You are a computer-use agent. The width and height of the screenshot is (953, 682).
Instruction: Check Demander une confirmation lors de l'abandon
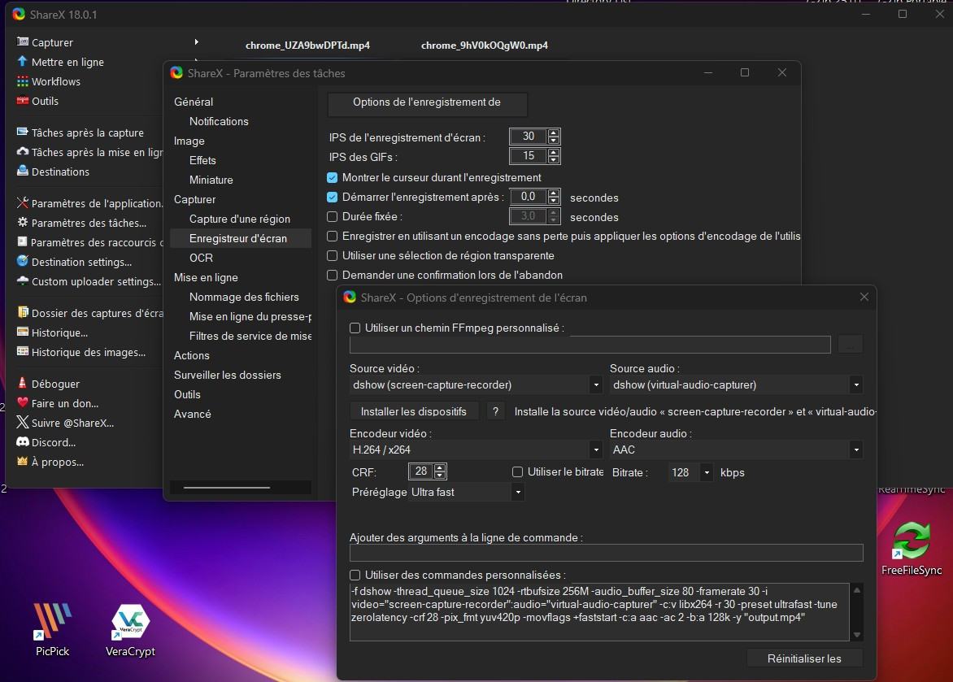333,275
